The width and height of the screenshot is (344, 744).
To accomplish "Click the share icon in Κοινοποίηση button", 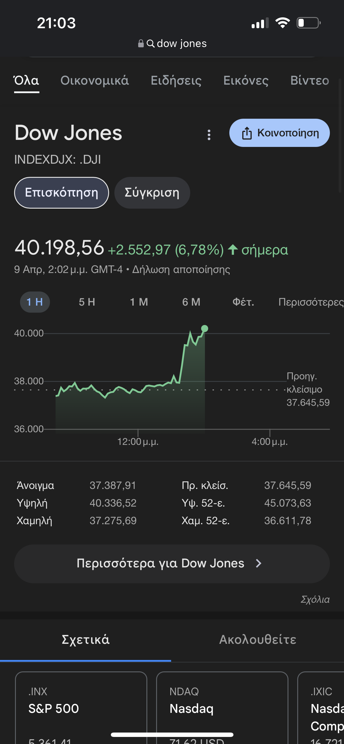I will [x=247, y=133].
